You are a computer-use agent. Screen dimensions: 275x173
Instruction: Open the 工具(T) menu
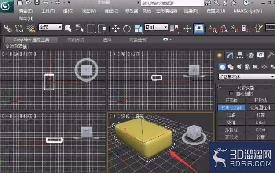(48, 11)
